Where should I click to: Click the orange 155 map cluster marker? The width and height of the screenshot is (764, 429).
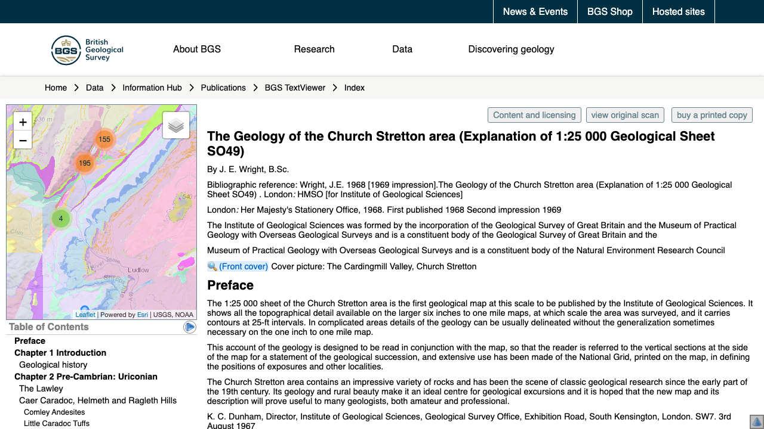[x=104, y=139]
